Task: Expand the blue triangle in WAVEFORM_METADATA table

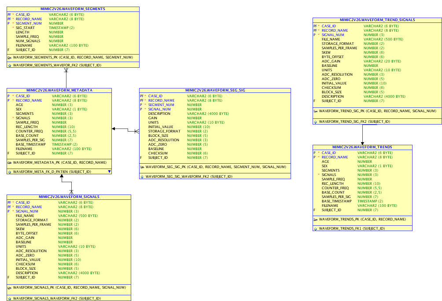Action: click(109, 172)
